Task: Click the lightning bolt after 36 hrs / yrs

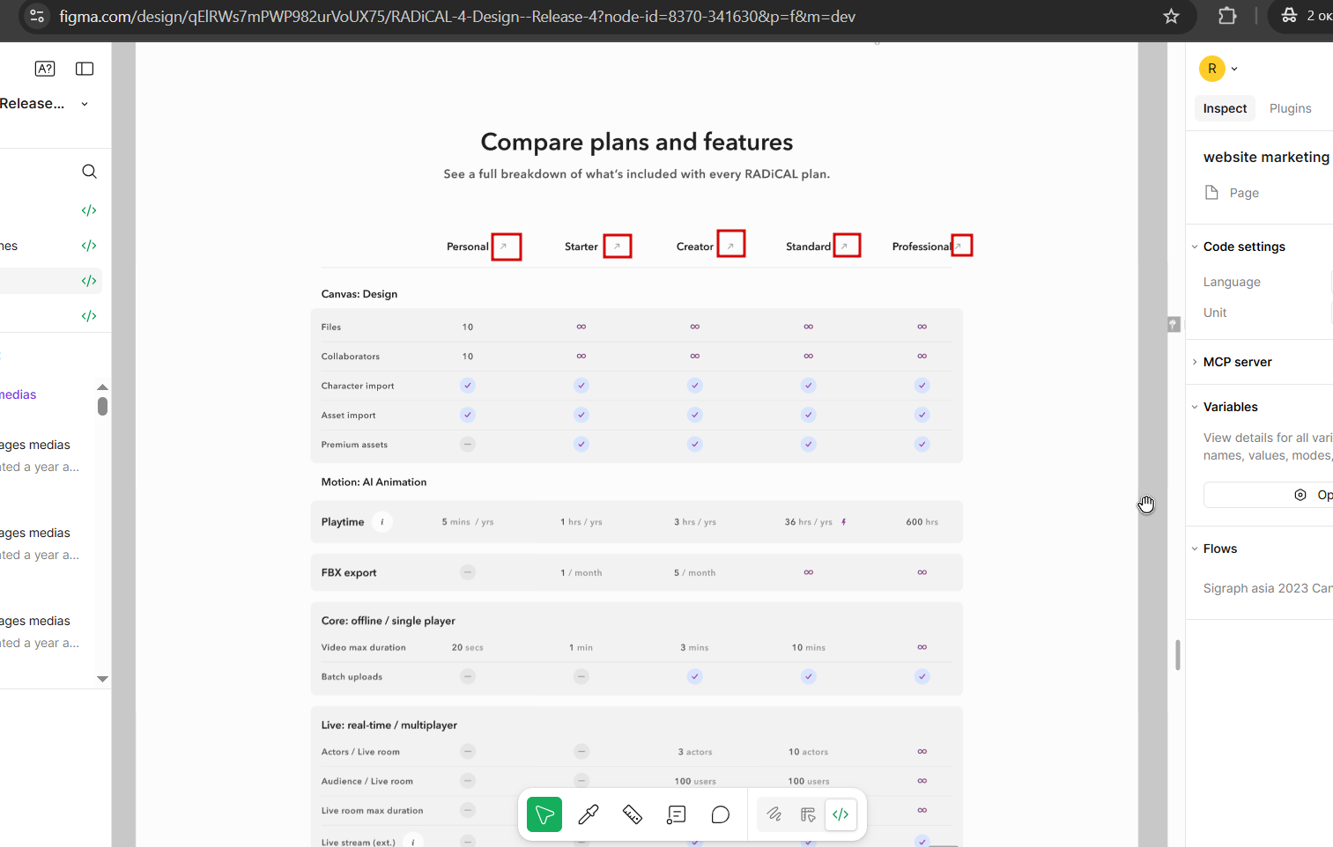Action: pos(843,522)
